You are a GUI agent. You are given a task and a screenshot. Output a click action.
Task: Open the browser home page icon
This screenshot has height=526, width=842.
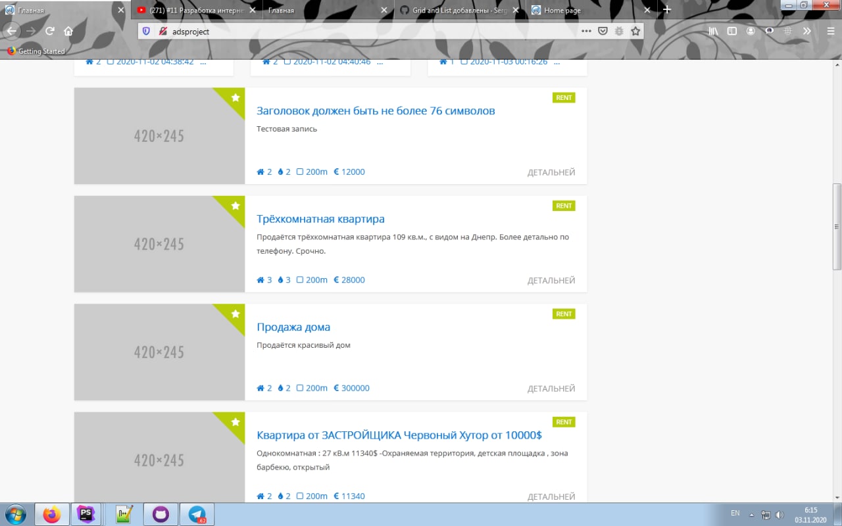coord(68,31)
